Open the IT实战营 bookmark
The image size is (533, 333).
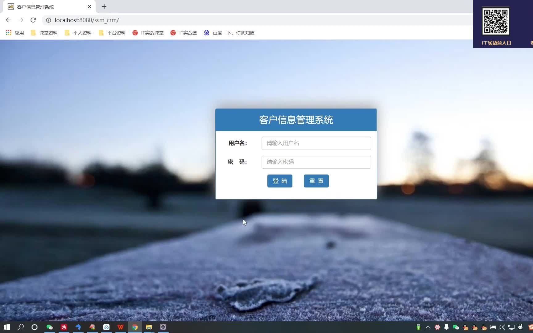coord(184,33)
